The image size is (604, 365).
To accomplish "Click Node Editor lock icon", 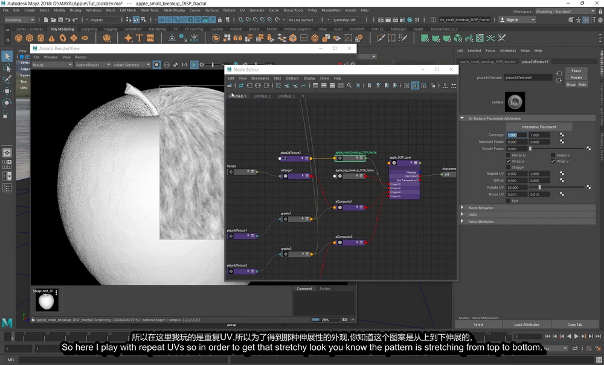I will pos(433,86).
